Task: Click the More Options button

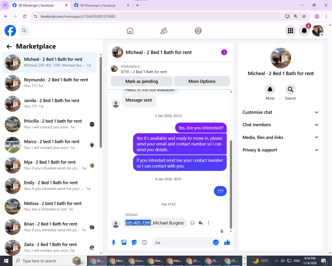Action: (x=202, y=81)
